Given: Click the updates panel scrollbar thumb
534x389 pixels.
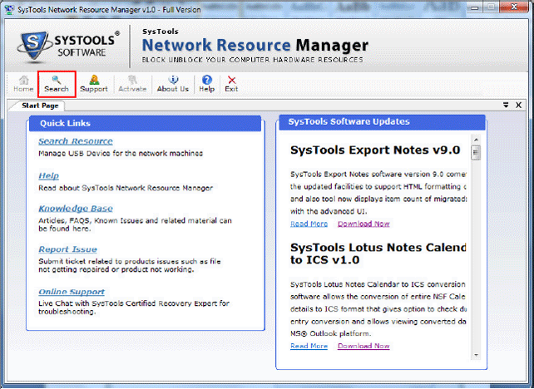Looking at the screenshot, I should [x=476, y=152].
